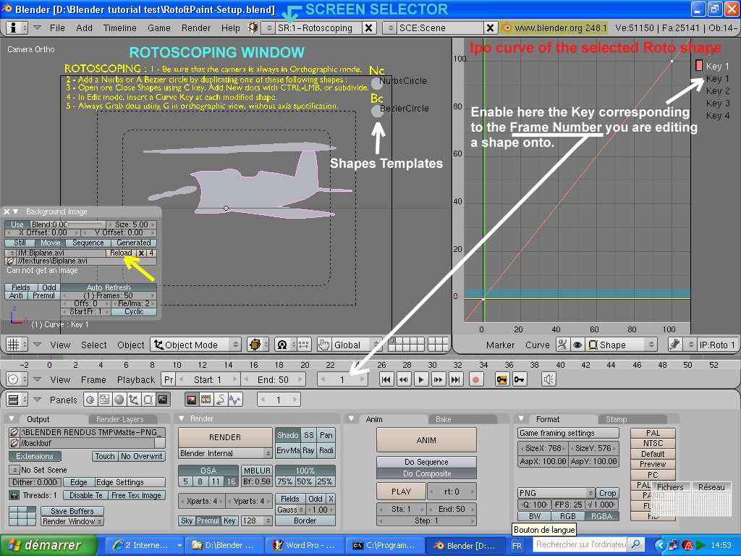Screen dimensions: 741x556
Task: Toggle the red automatic keyframe record button
Action: point(476,379)
